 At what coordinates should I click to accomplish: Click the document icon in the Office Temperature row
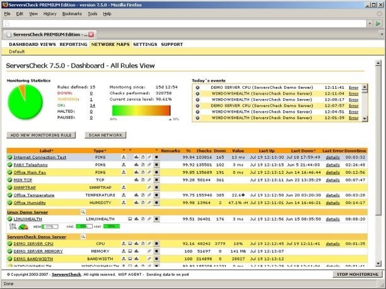pos(143,195)
